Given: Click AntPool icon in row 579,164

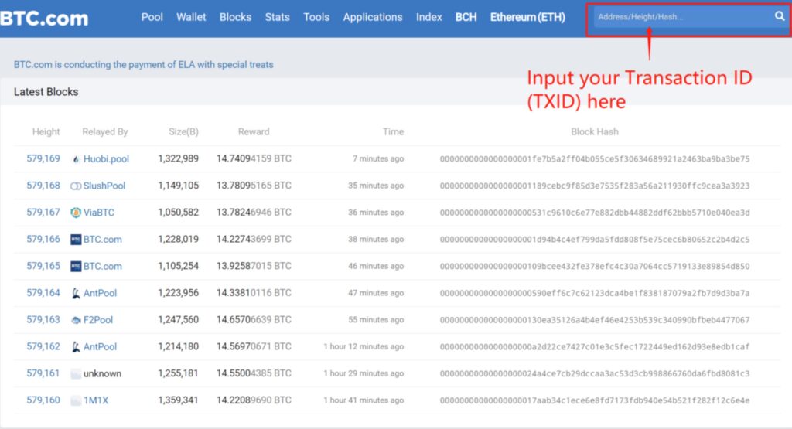Looking at the screenshot, I should point(76,293).
